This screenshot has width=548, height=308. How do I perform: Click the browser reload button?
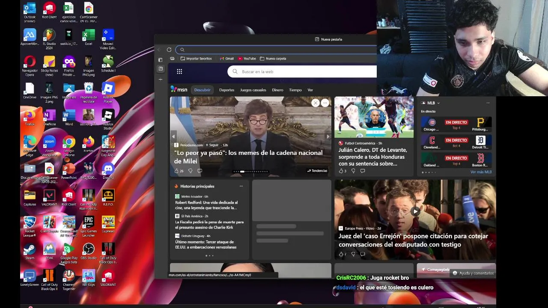pyautogui.click(x=169, y=50)
